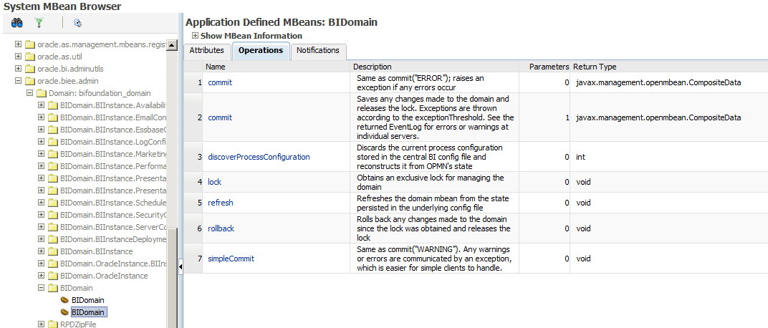Expand the oracle.bi.adminutils node
768x328 pixels.
pos(19,69)
